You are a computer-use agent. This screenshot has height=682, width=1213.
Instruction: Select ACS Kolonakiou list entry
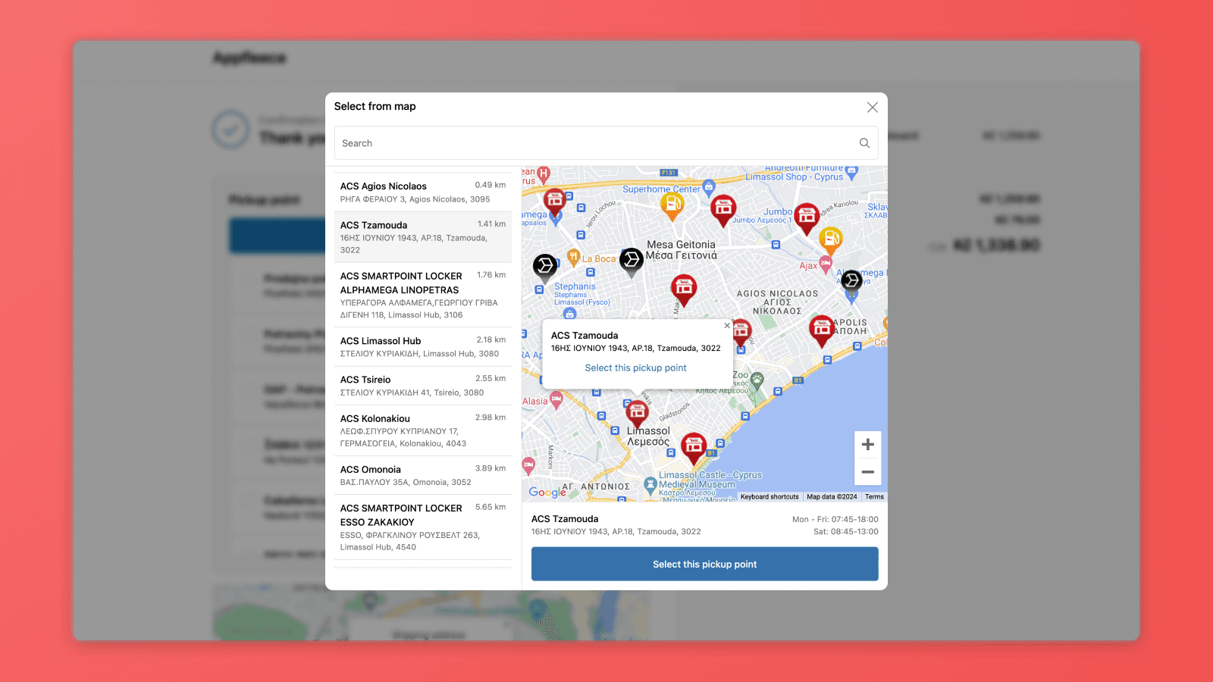[423, 430]
